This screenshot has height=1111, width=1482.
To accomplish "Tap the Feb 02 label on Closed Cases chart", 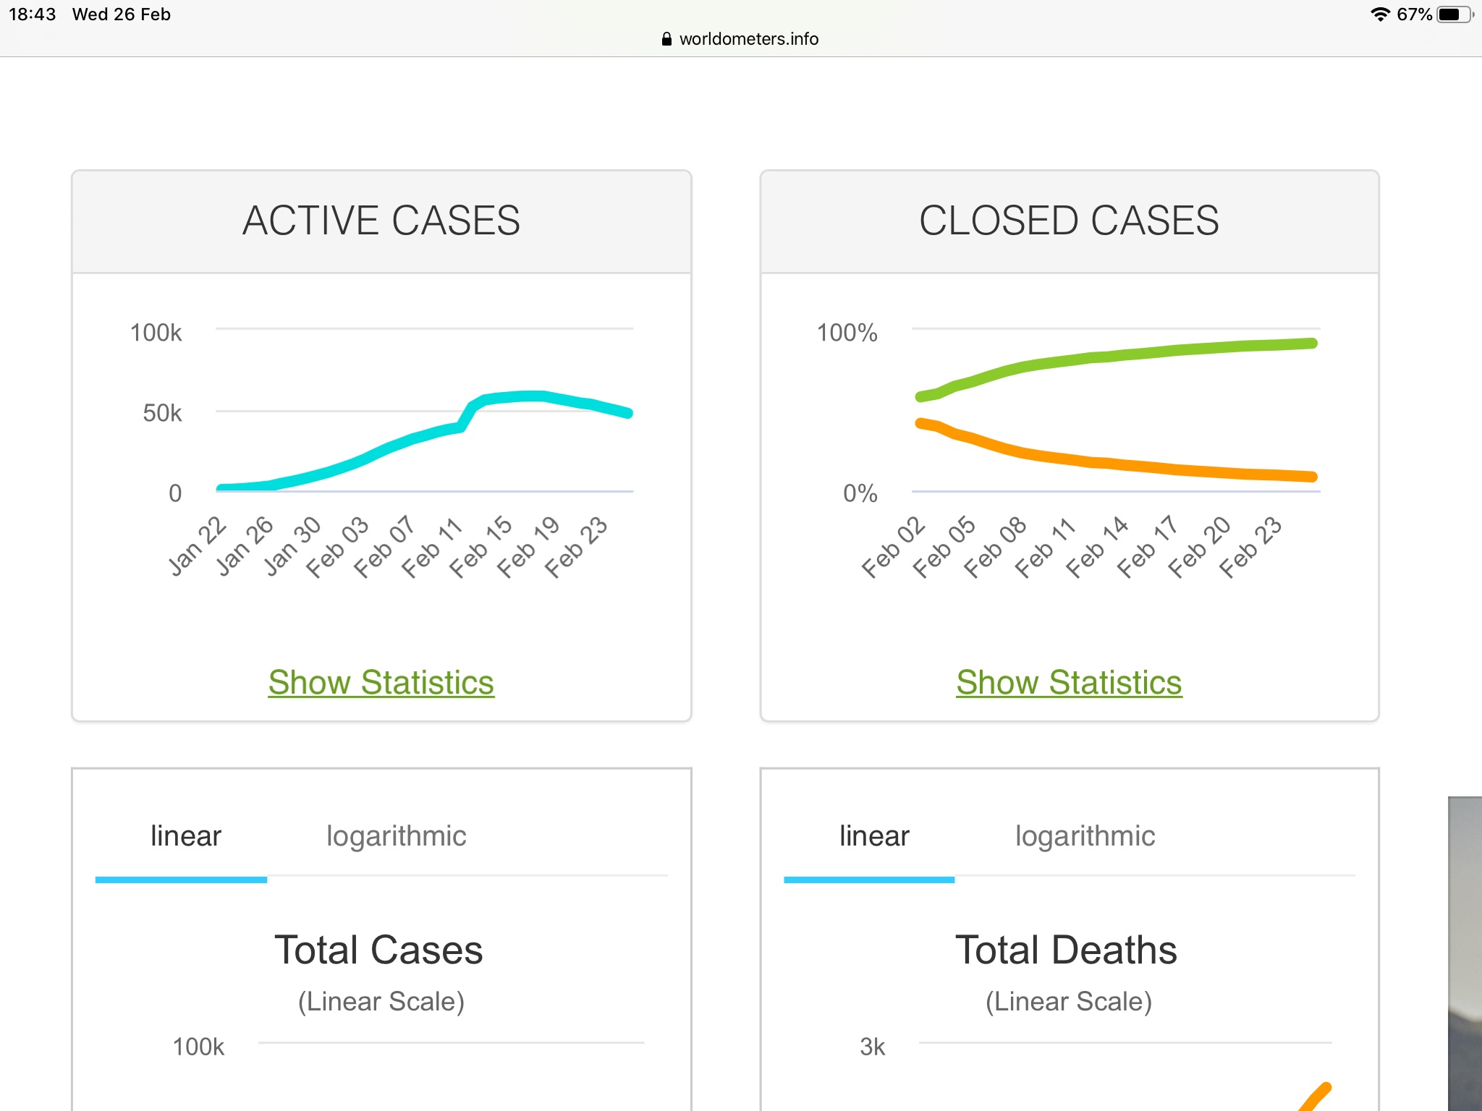I will point(894,548).
